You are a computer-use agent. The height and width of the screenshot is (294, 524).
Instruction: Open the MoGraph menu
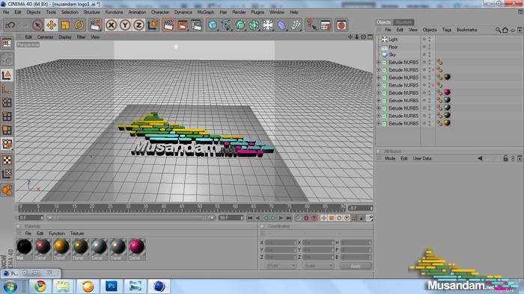coord(206,12)
